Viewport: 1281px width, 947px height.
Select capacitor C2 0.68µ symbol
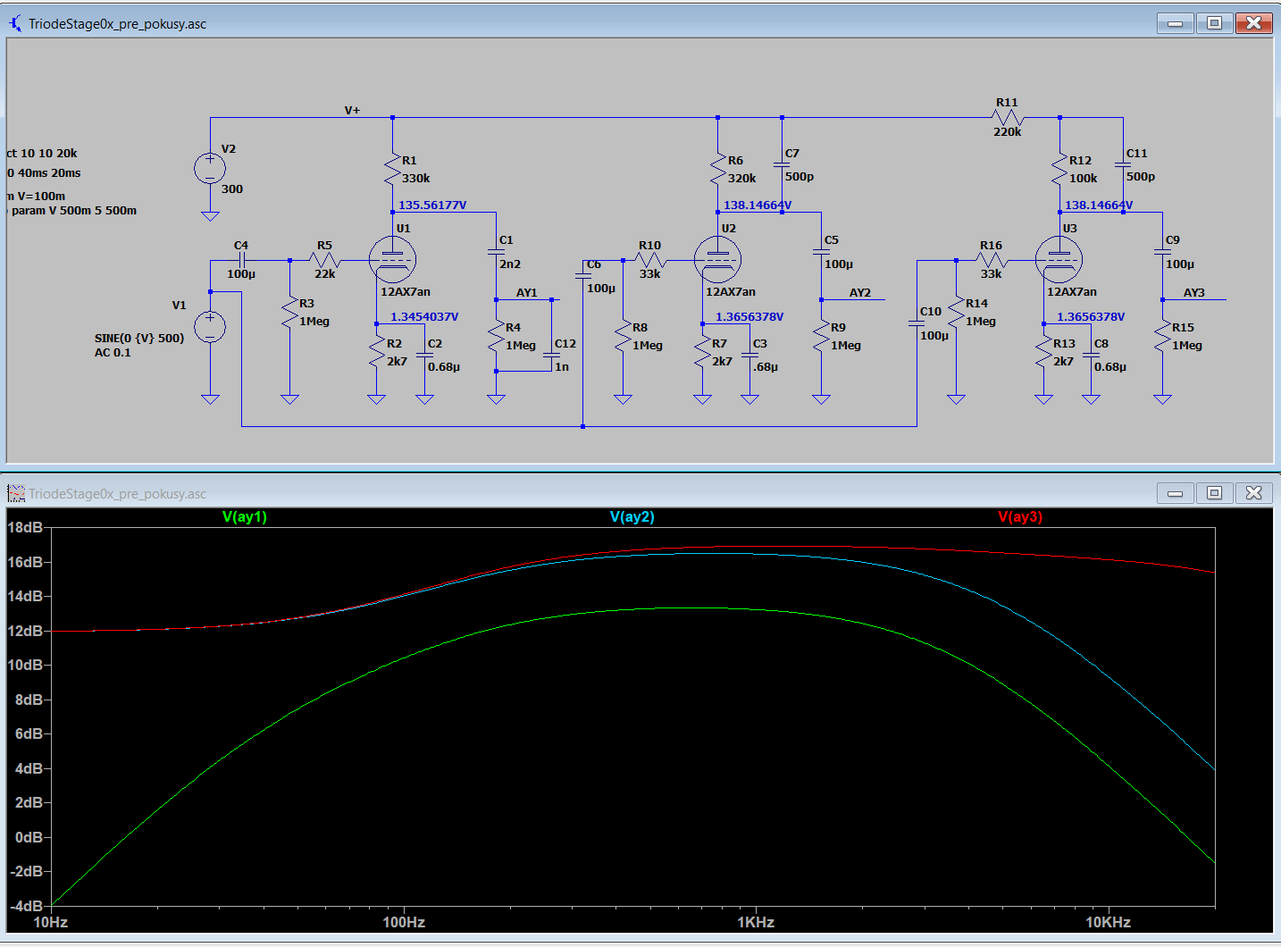424,354
